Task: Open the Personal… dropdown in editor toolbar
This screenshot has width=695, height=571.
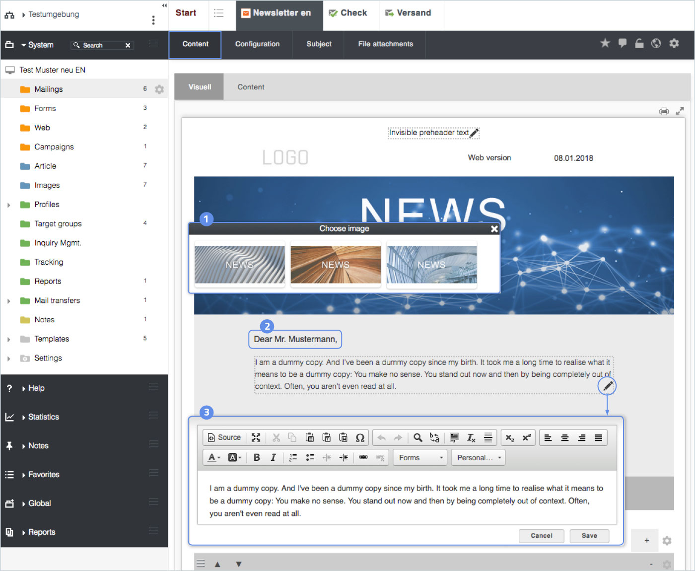Action: pyautogui.click(x=478, y=457)
